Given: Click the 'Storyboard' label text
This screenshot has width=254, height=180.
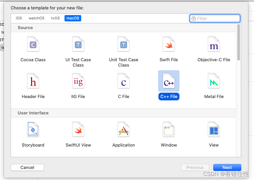Looking at the screenshot, I should click(33, 145).
